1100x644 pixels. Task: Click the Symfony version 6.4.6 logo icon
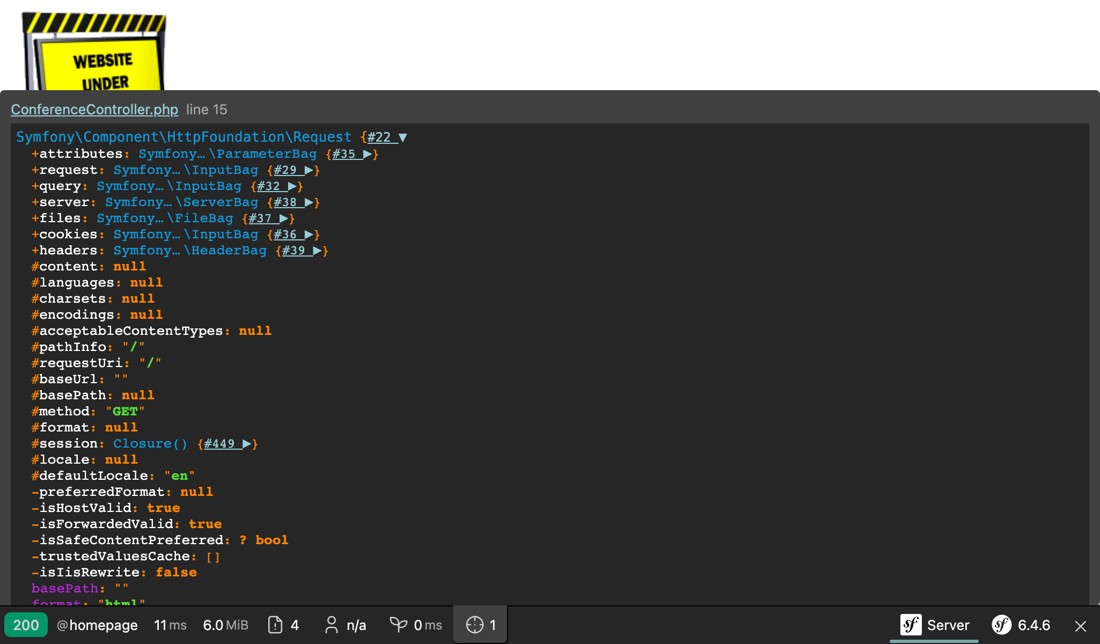(1001, 625)
